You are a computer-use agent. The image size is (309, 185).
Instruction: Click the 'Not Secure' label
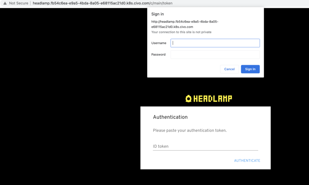[x=18, y=3]
